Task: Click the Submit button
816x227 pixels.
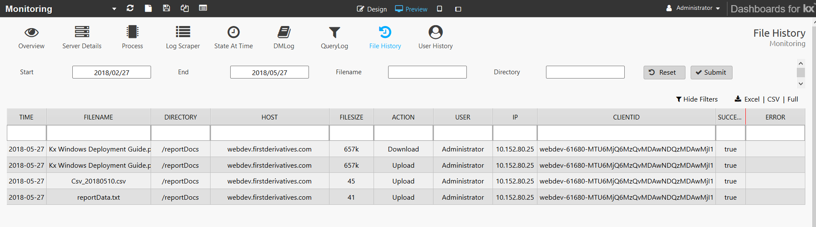Action: point(711,73)
